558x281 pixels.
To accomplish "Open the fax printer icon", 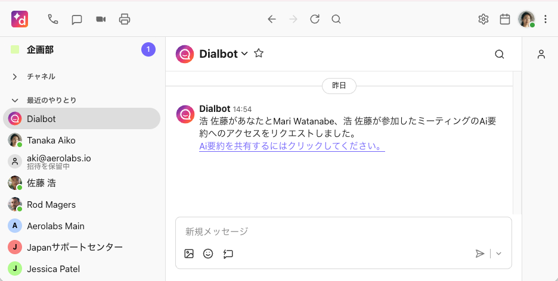I will tap(125, 19).
